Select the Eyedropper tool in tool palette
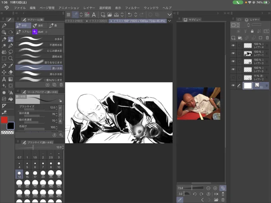Viewport: 271px width, 203px height. (x=10, y=66)
